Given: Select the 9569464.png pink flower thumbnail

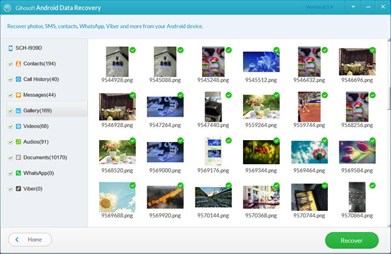Looking at the screenshot, I should pyautogui.click(x=309, y=152).
